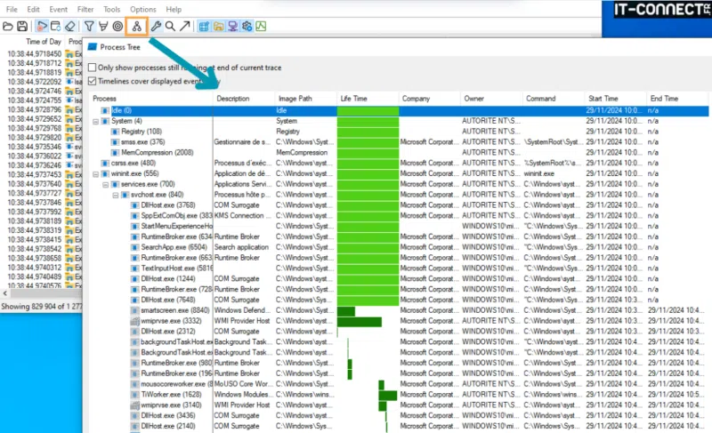Click the Clear display eraser icon
Image resolution: width=712 pixels, height=433 pixels.
(69, 27)
